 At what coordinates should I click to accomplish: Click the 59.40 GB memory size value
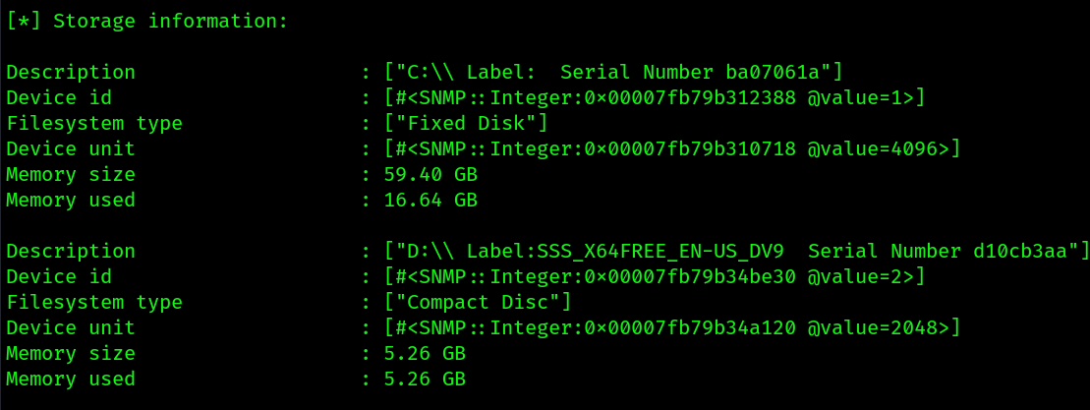point(431,174)
